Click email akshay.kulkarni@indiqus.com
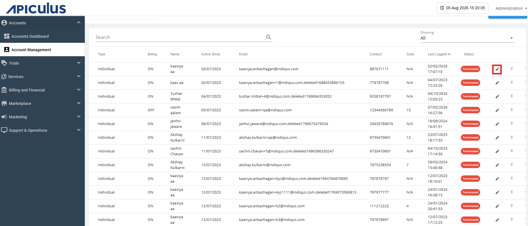 (x=265, y=165)
